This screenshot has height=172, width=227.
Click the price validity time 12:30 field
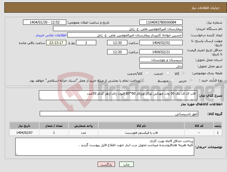[x=117, y=52]
